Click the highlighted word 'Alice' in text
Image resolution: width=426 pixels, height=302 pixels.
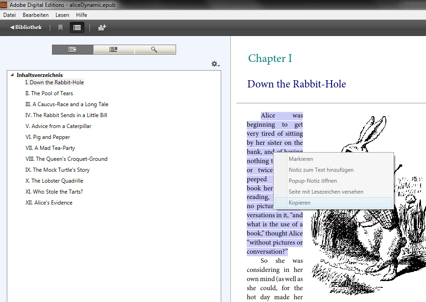268,115
